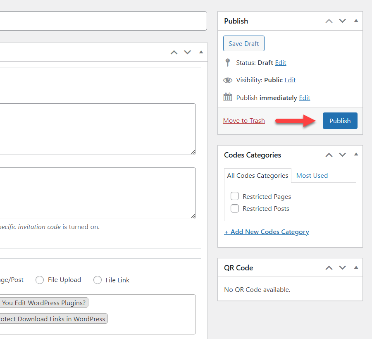Select All Codes Categories tab
The width and height of the screenshot is (372, 339).
pos(258,176)
